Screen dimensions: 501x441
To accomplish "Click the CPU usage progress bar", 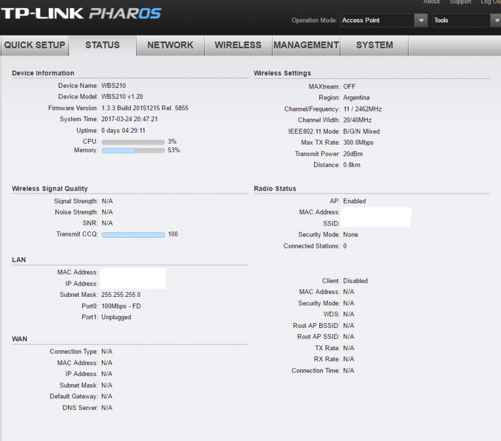I will coord(133,141).
